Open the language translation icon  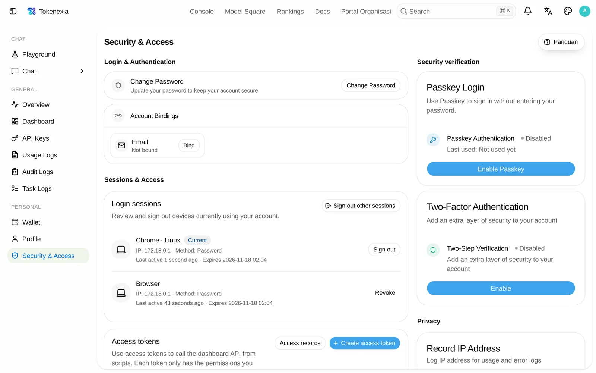pyautogui.click(x=548, y=11)
